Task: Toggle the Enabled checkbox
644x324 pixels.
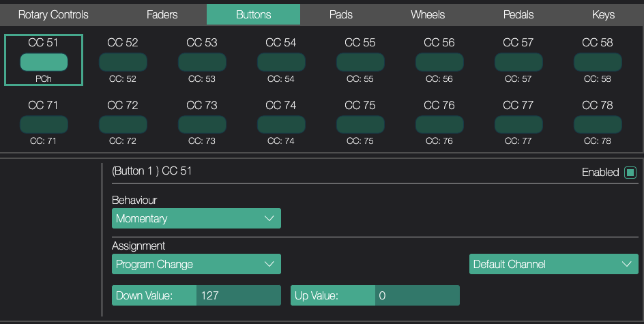Action: (x=630, y=173)
